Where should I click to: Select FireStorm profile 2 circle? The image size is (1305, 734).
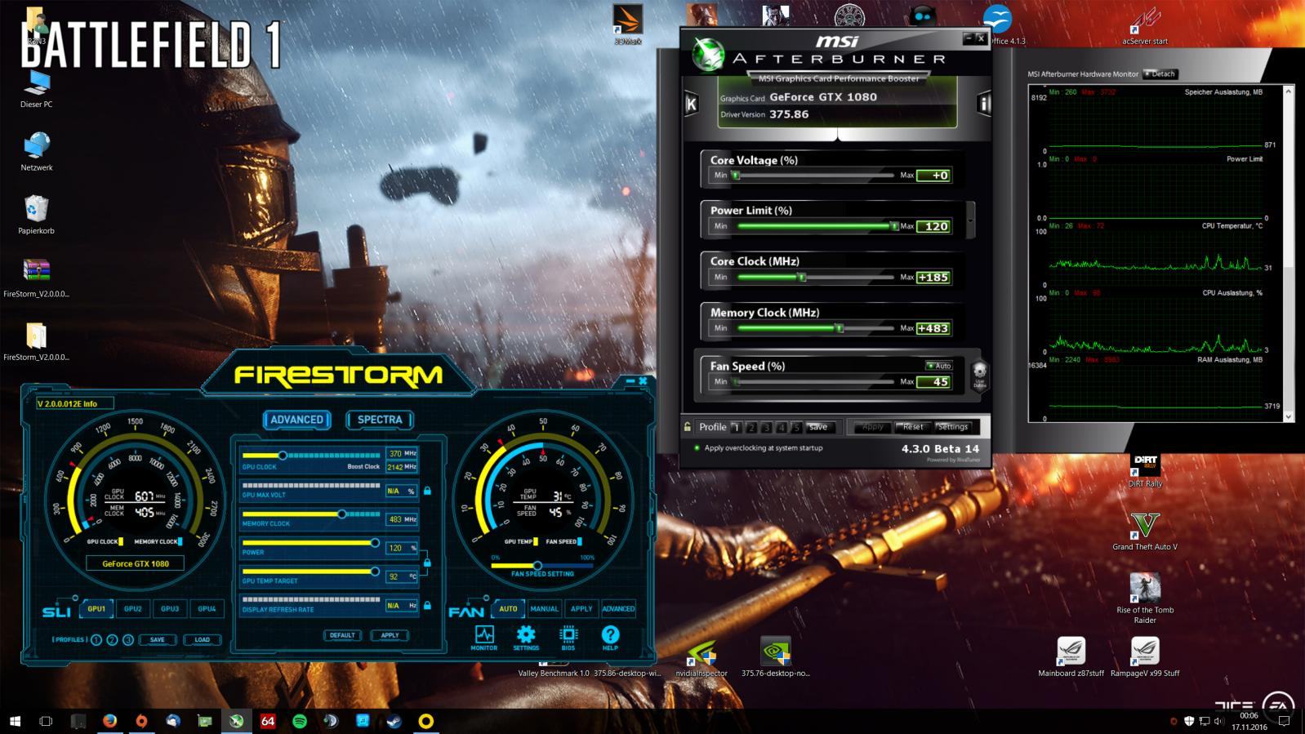pos(112,640)
